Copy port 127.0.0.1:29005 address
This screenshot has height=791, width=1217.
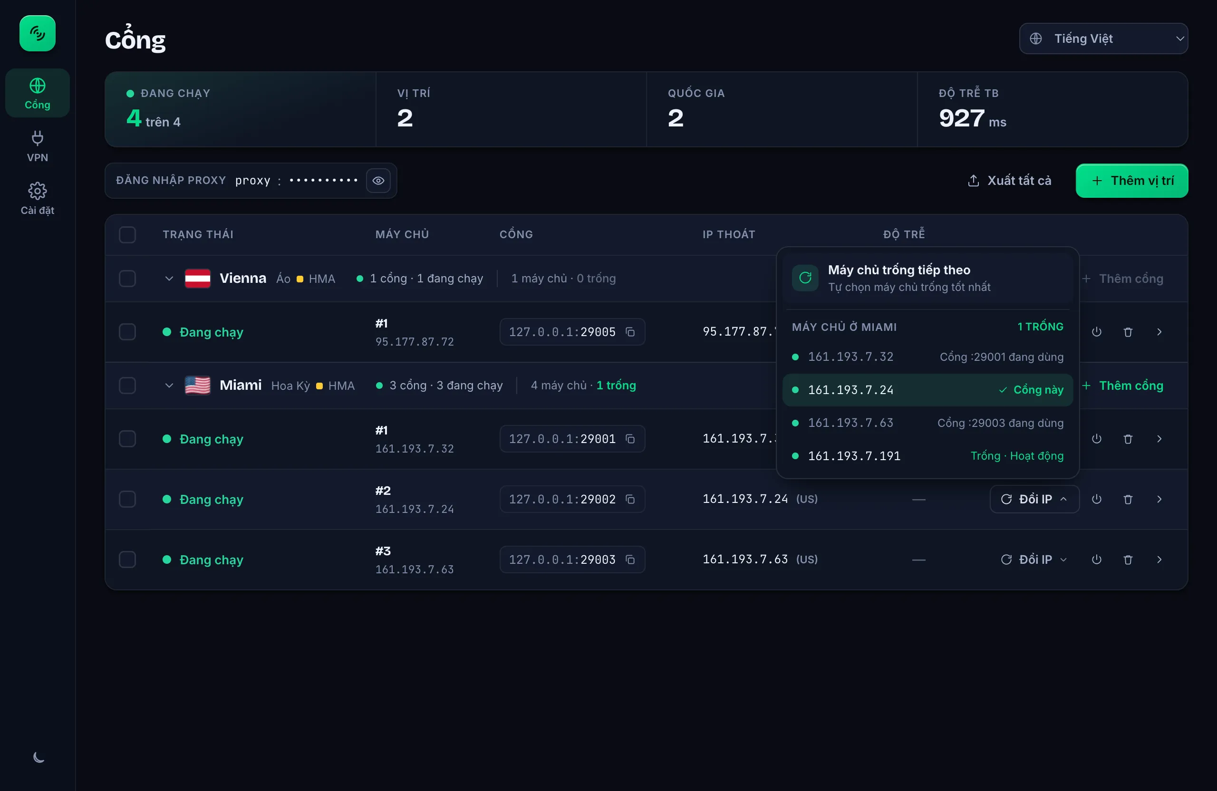coord(630,332)
